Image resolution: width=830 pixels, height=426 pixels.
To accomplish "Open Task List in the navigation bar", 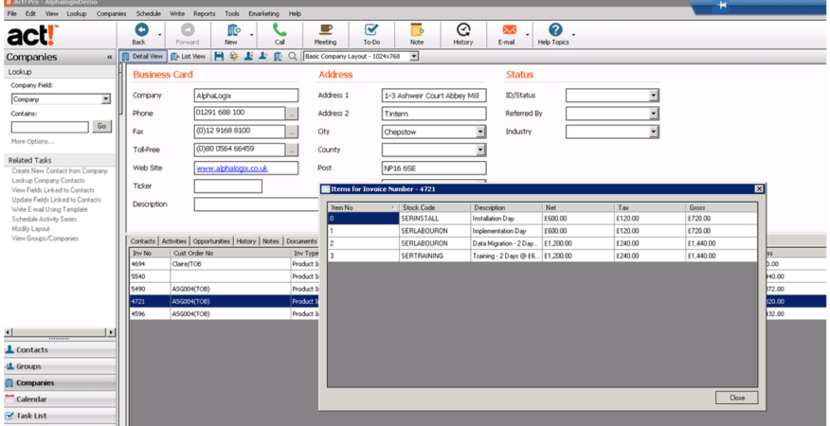I will pos(60,416).
